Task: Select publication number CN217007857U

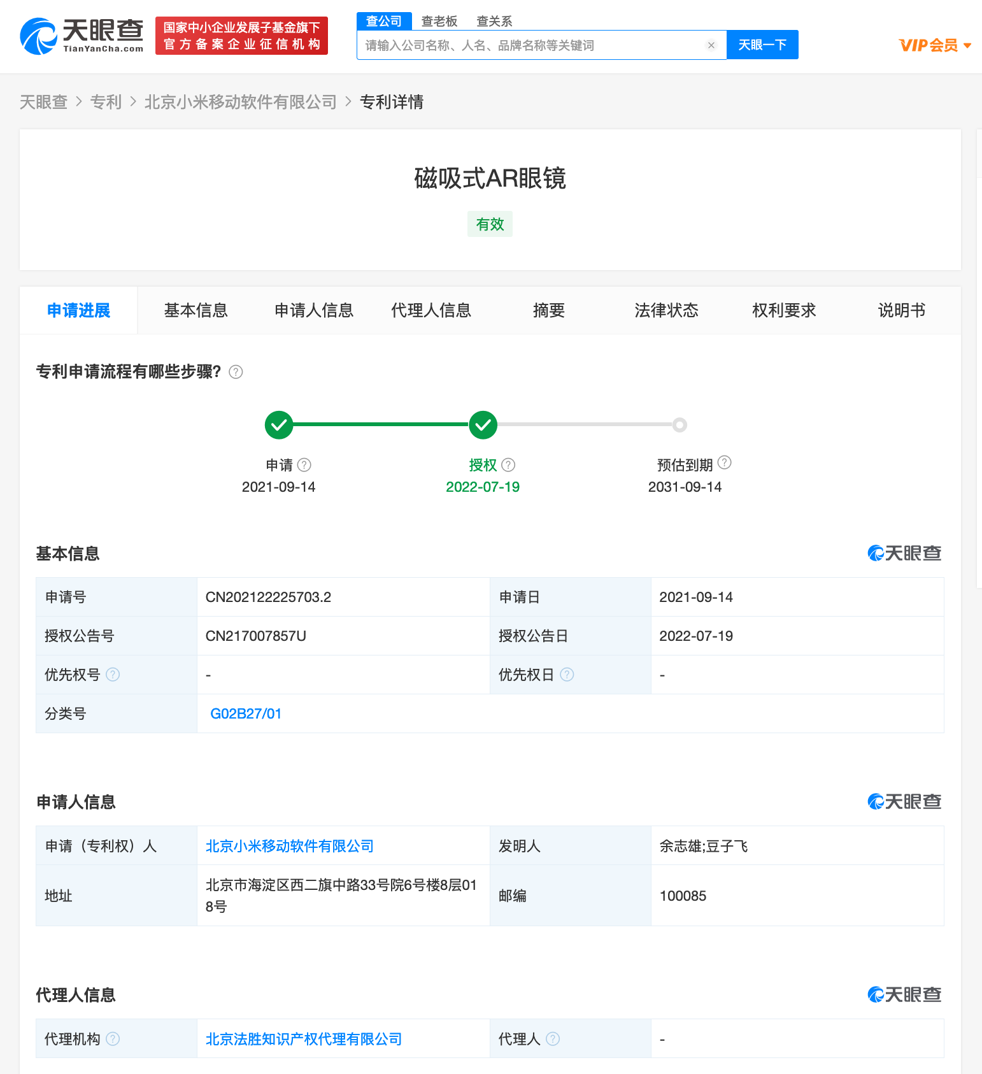Action: (x=256, y=636)
